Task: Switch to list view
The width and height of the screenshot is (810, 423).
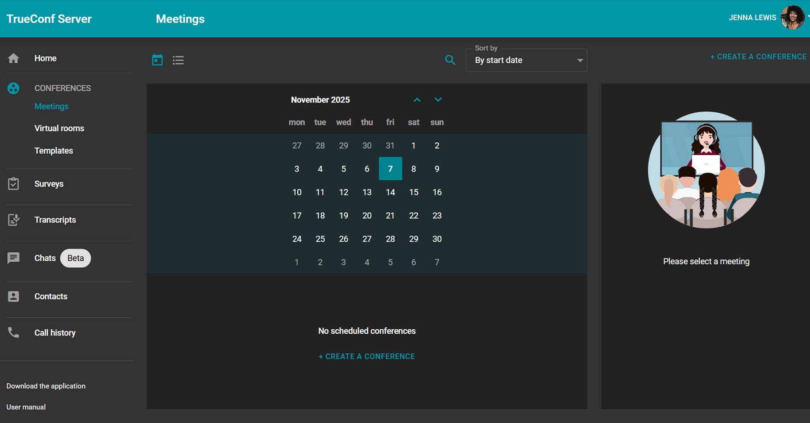Action: [x=178, y=60]
